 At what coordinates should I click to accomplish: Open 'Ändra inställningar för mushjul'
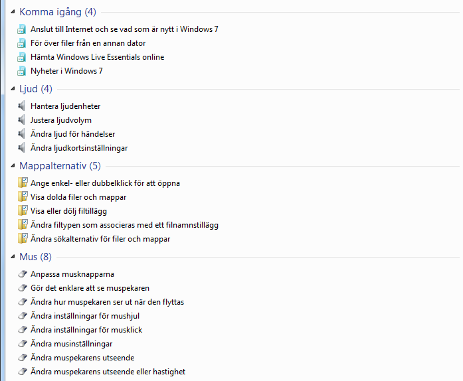tap(85, 316)
